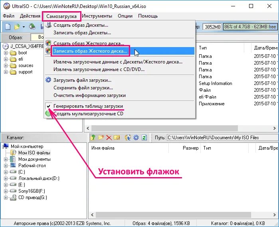Open the Самозагрузка menu
This screenshot has height=227, width=279.
pos(61,16)
